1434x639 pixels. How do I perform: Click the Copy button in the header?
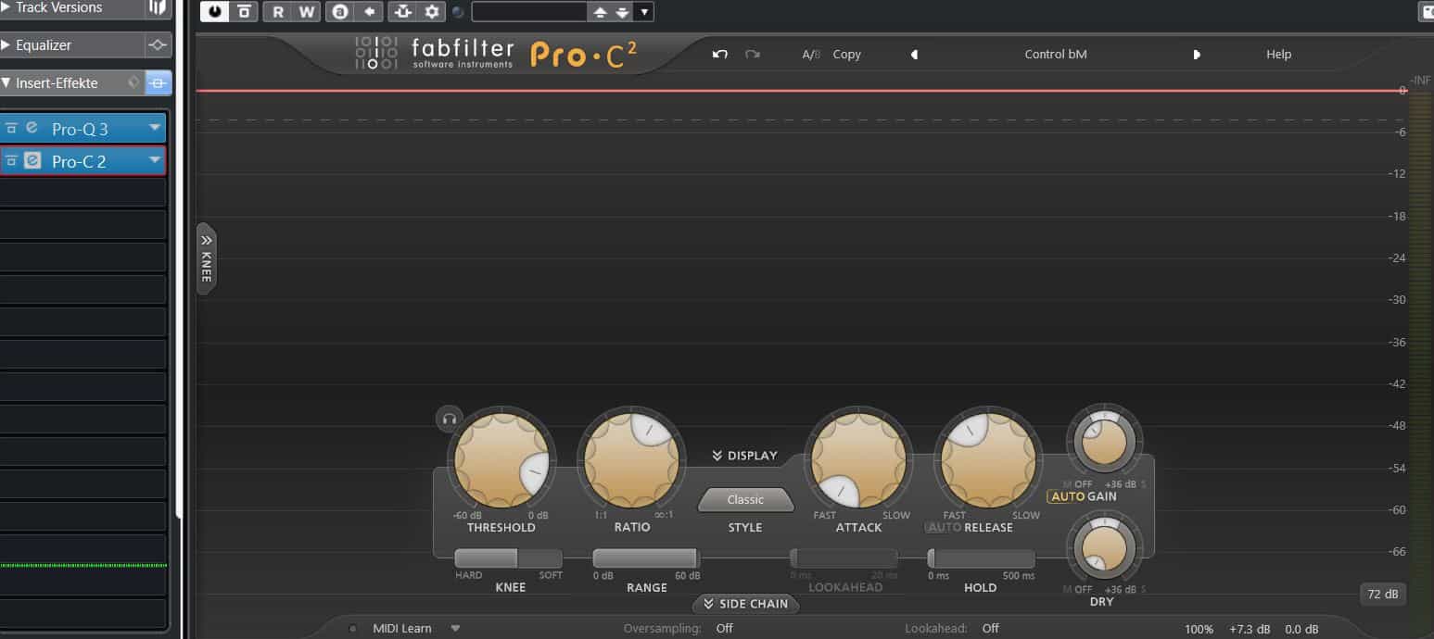click(x=846, y=54)
